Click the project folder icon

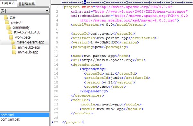pos(7,22)
